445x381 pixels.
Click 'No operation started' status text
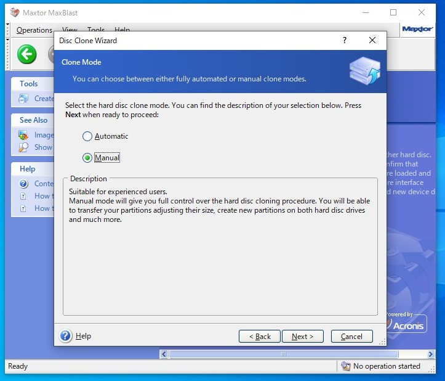click(x=387, y=366)
